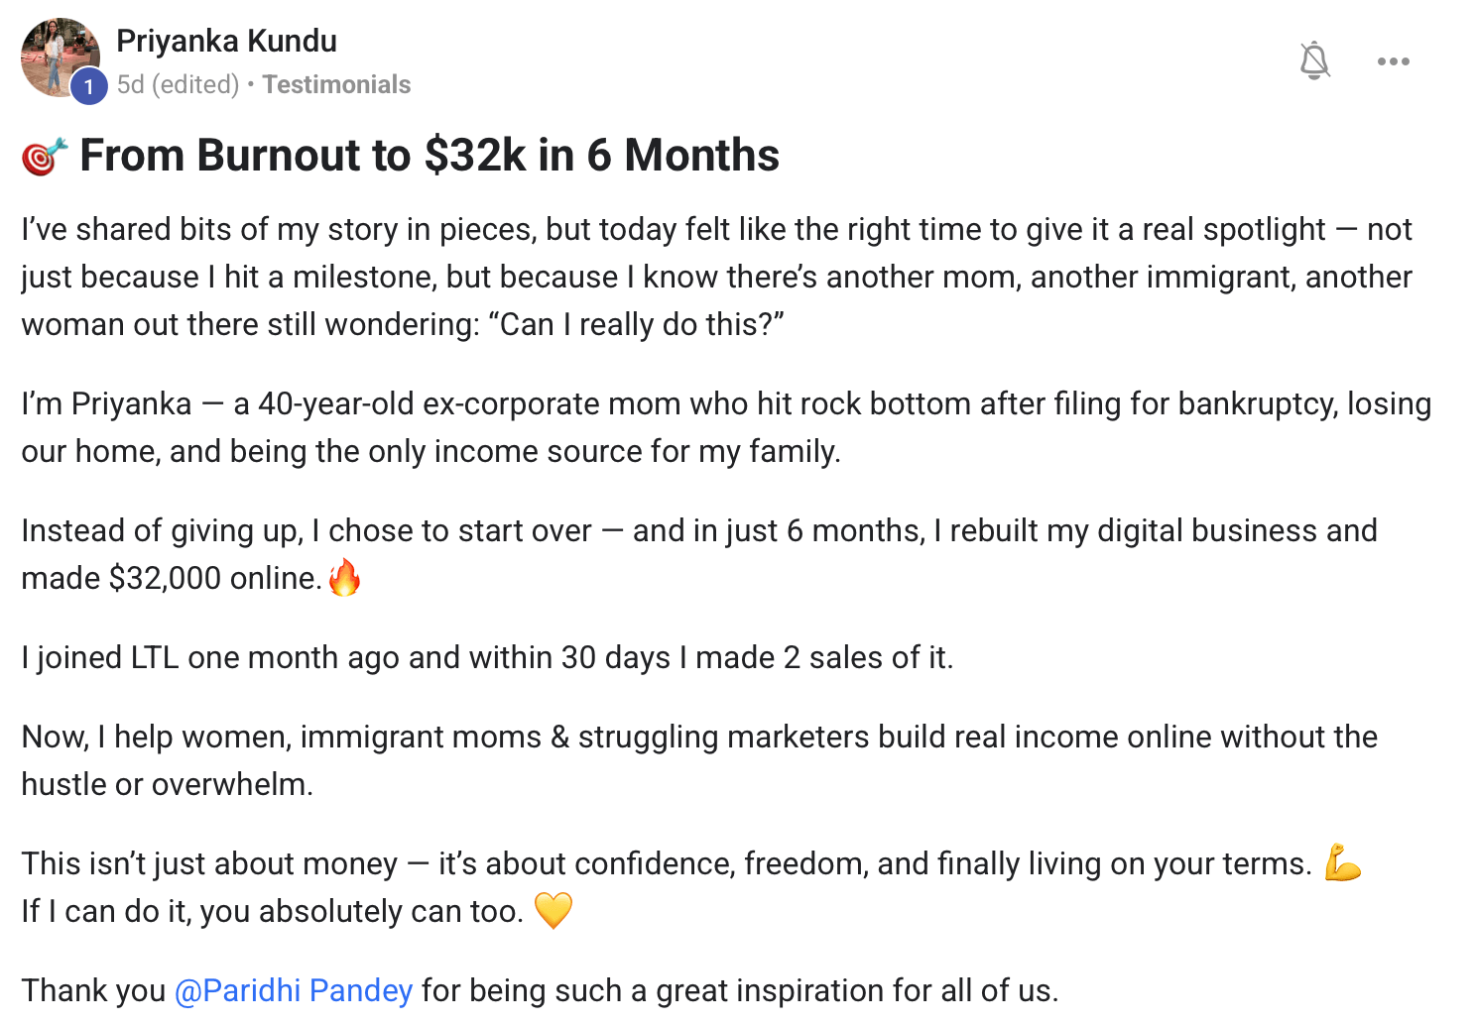
Task: Click the flexed bicep emoji
Action: (1343, 862)
